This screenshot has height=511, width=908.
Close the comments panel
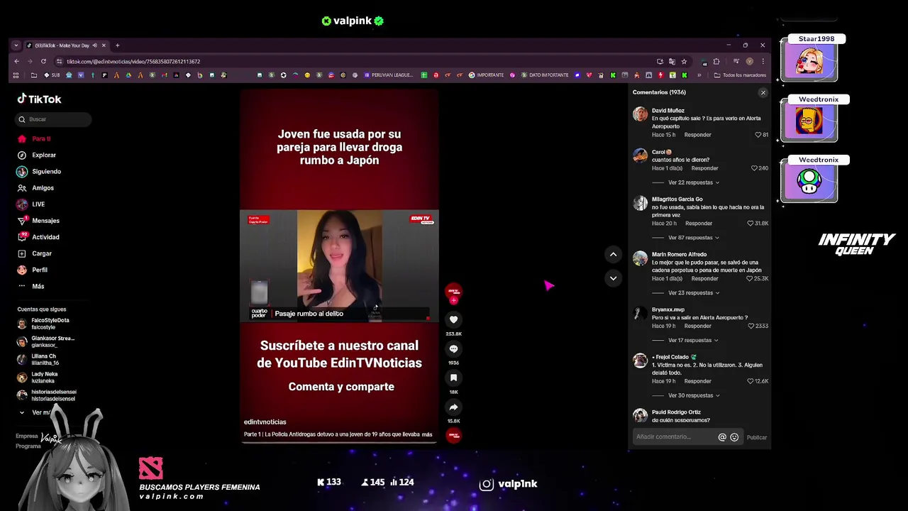pyautogui.click(x=763, y=92)
